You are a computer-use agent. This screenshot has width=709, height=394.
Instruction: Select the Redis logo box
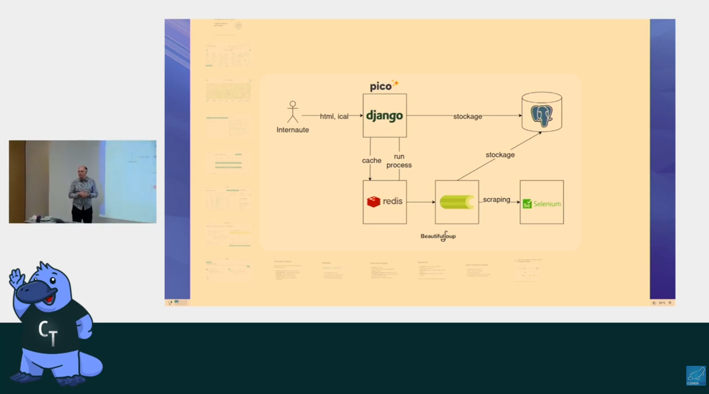pos(385,202)
